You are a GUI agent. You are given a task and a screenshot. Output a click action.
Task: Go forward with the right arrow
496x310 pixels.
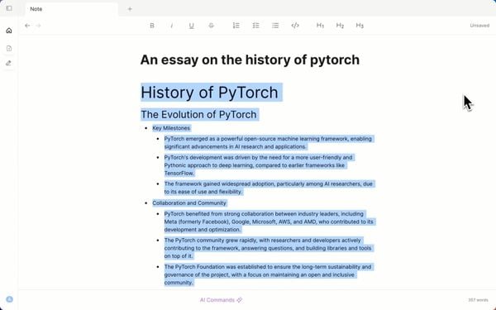(38, 26)
